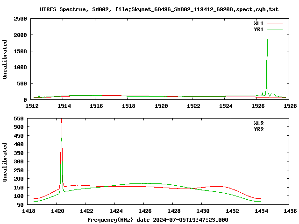
Task: Click the 1524 x-axis tick label
Action: 226,106
